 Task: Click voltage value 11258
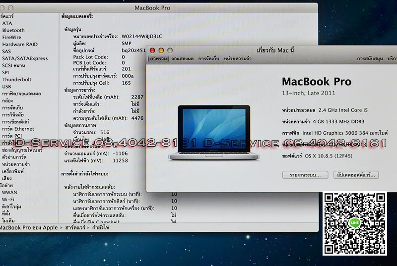120,160
